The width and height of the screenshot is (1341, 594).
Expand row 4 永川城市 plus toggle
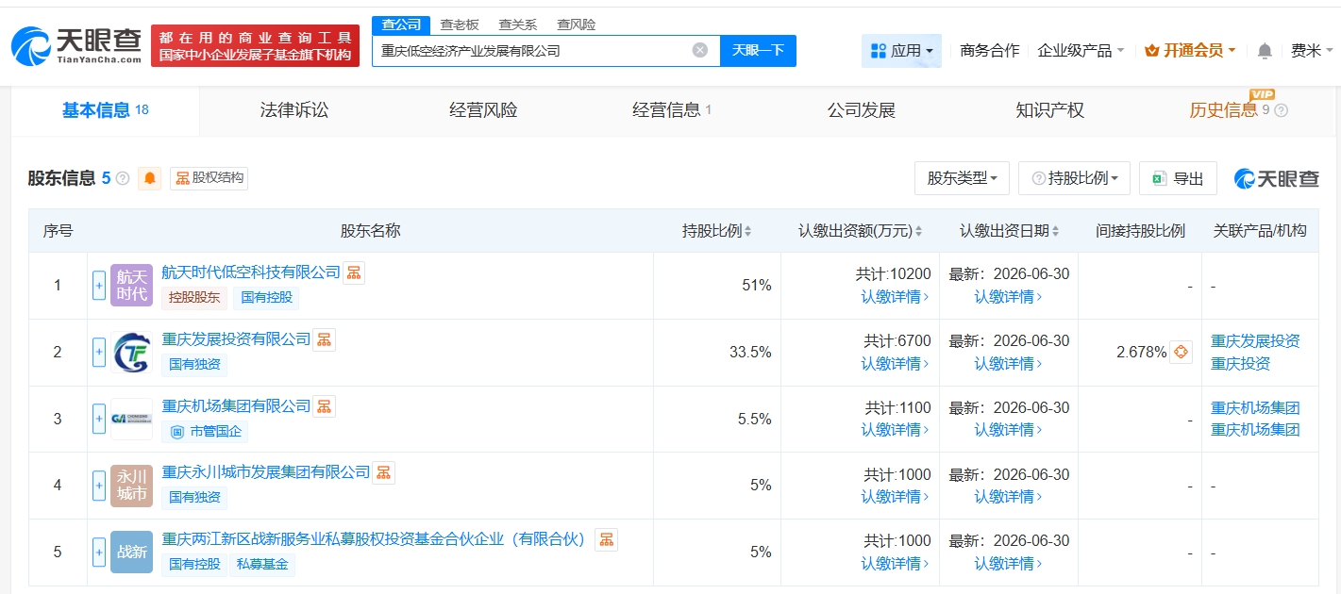tap(99, 485)
